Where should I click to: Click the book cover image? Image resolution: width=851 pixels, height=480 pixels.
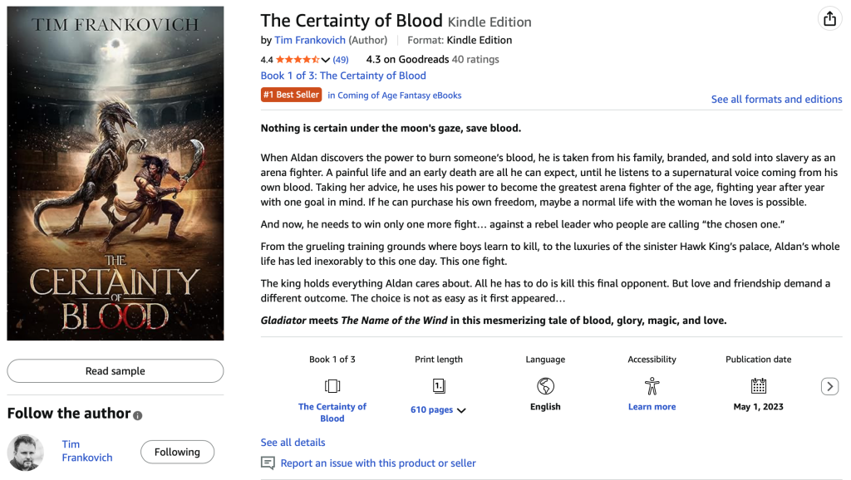(x=116, y=174)
